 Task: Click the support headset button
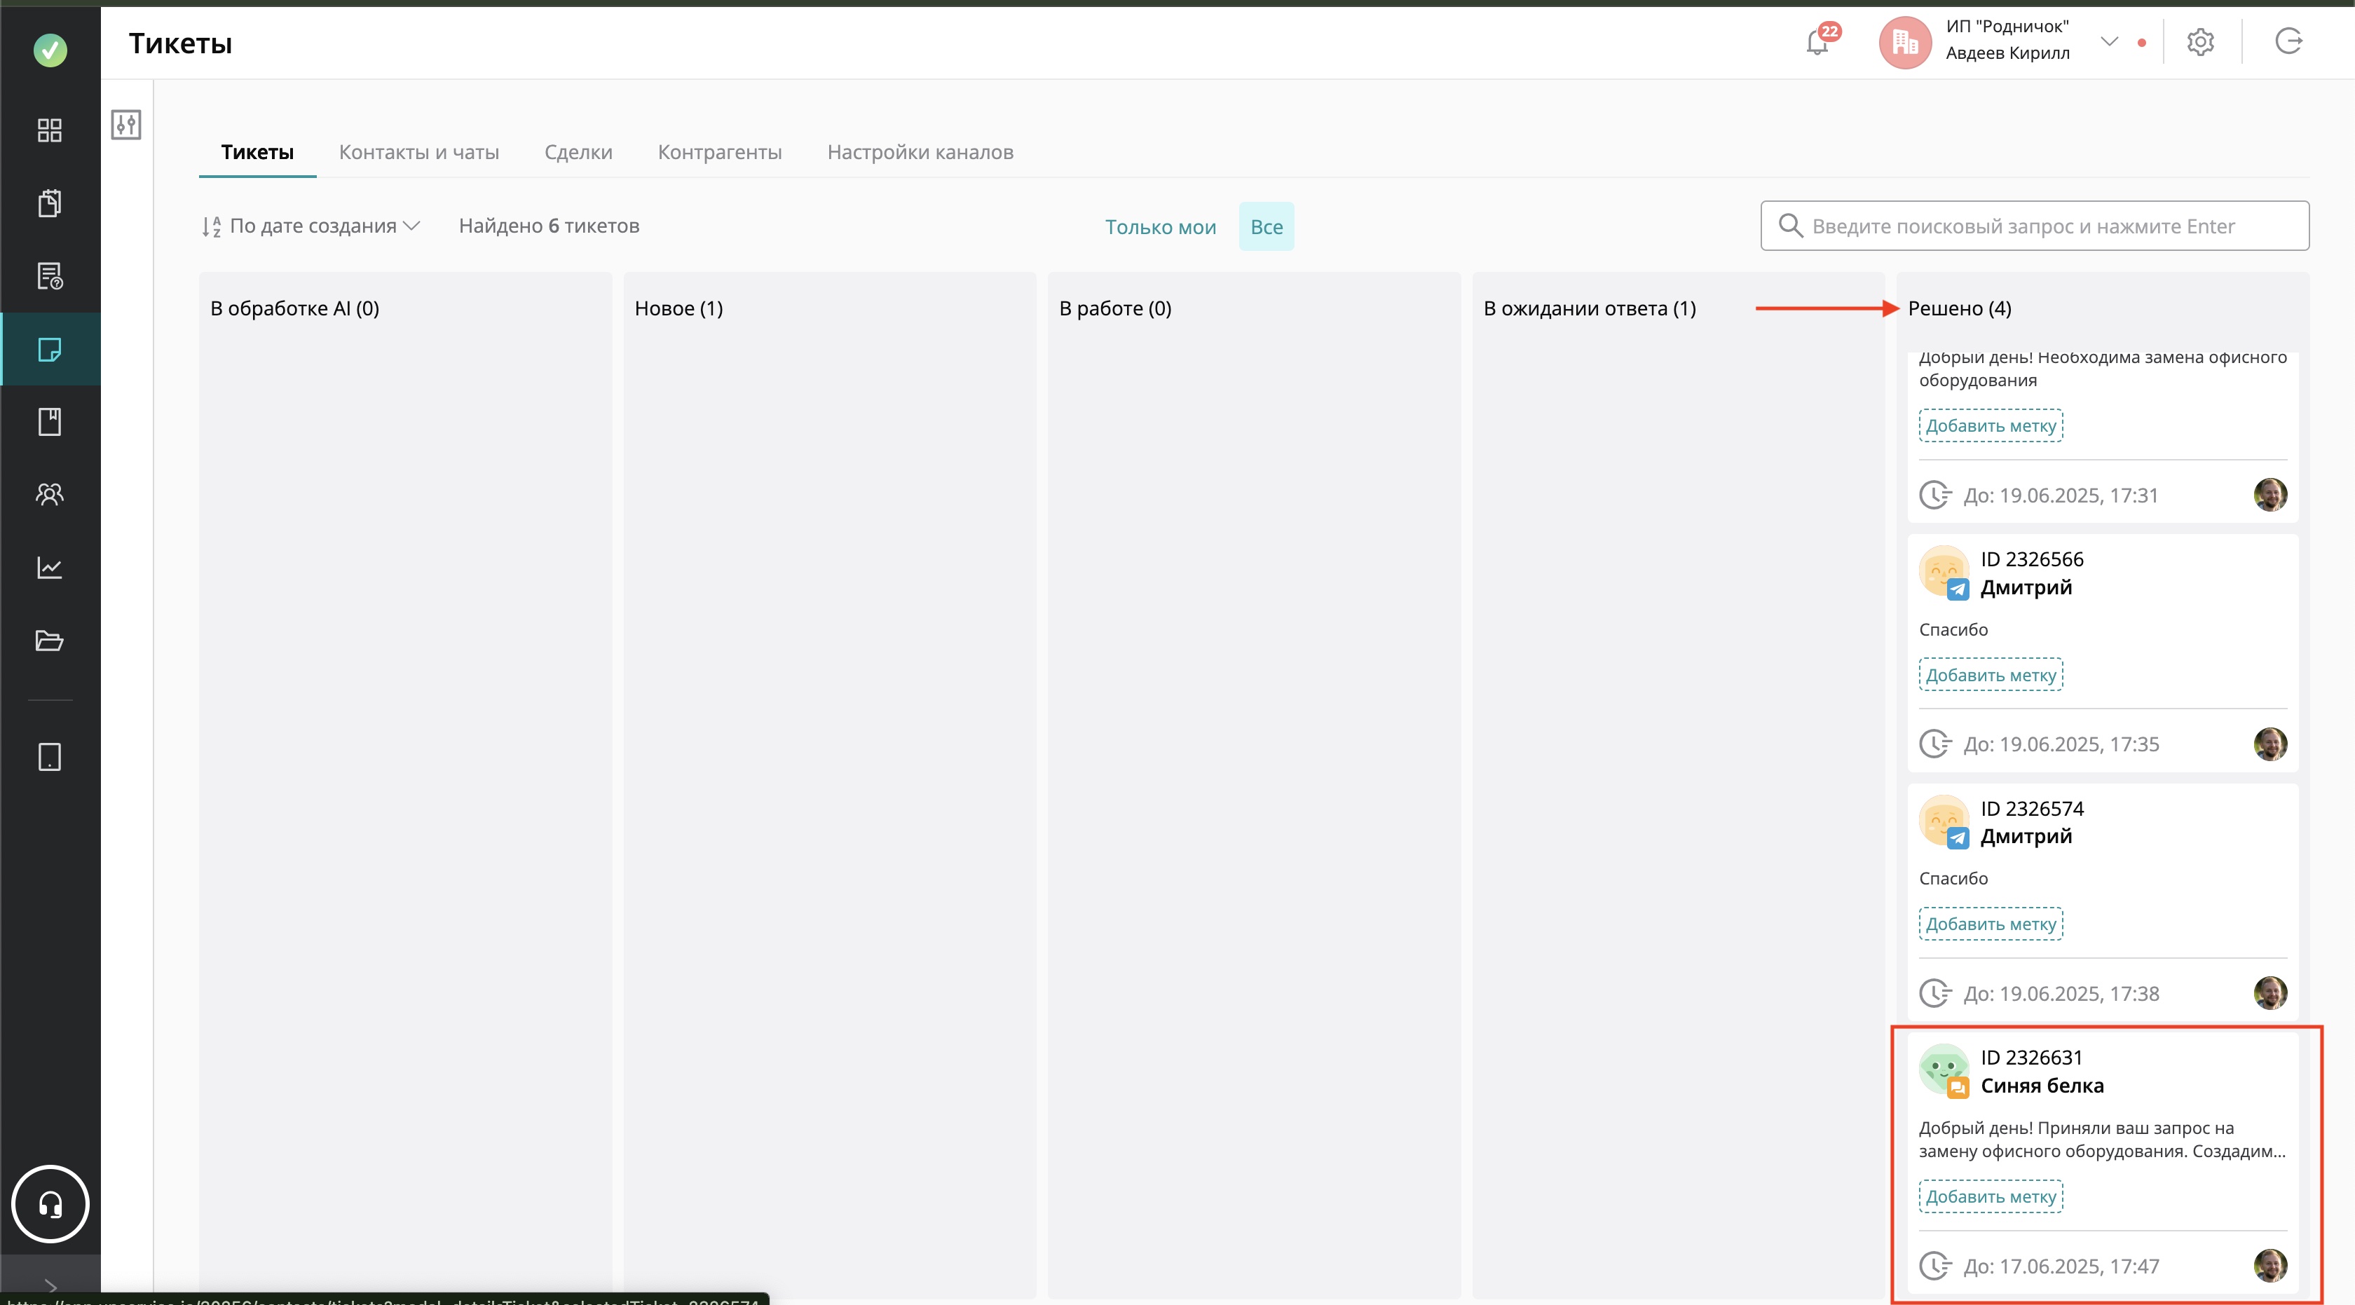(49, 1203)
